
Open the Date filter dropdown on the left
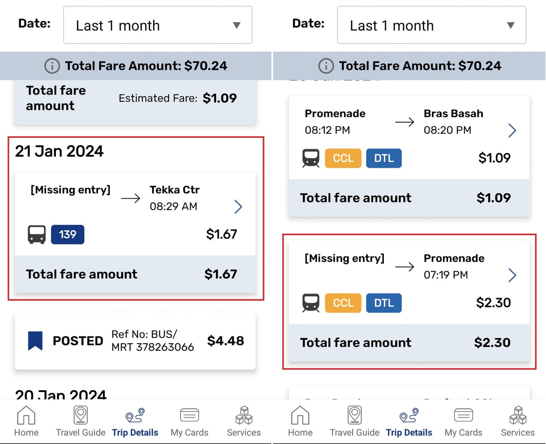[157, 25]
